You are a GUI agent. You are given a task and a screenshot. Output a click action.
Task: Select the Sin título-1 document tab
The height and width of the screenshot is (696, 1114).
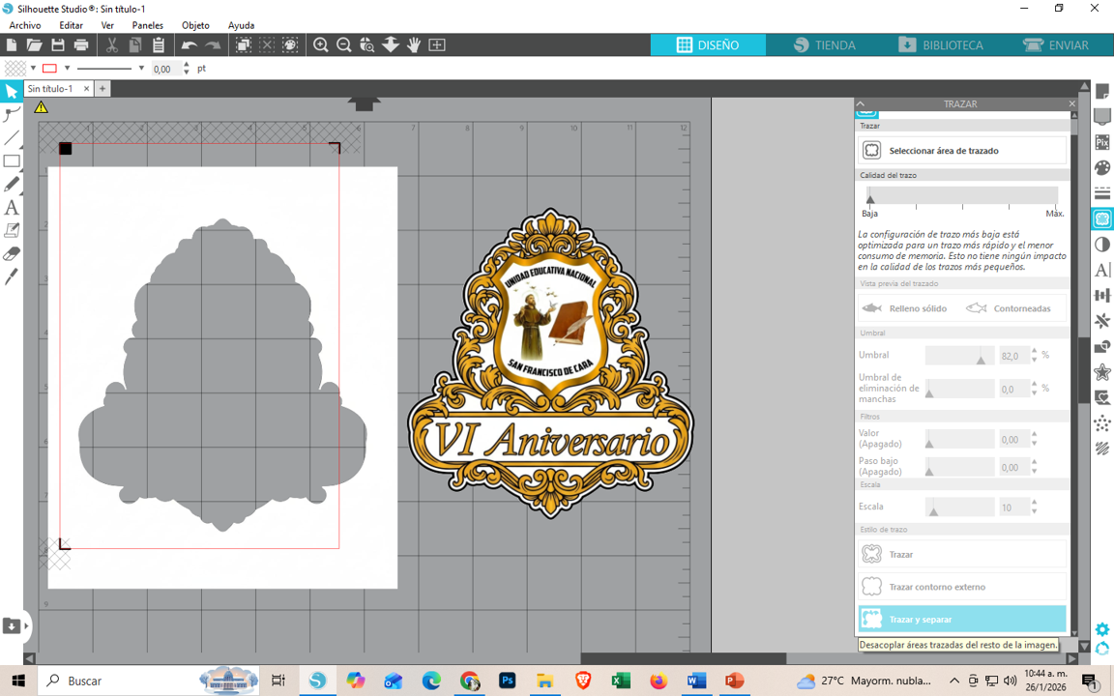coord(50,89)
